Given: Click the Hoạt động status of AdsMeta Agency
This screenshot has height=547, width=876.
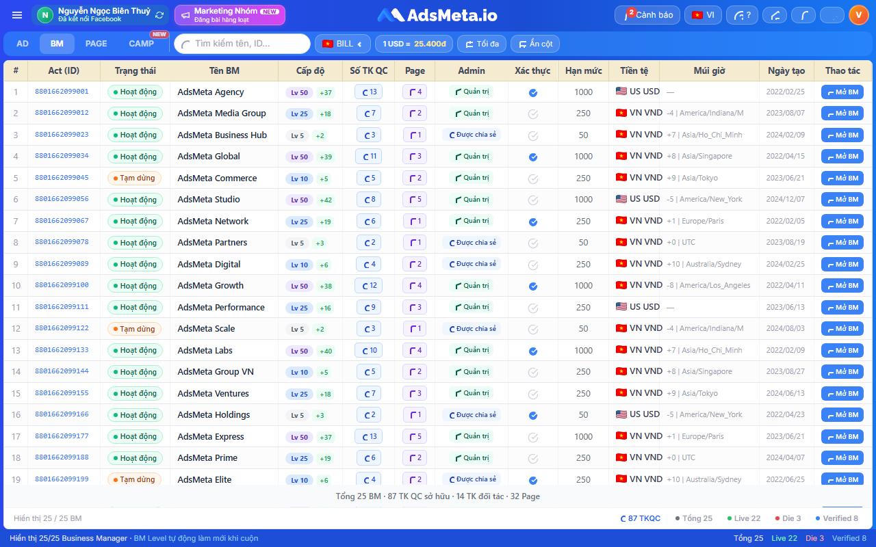Looking at the screenshot, I should point(135,92).
